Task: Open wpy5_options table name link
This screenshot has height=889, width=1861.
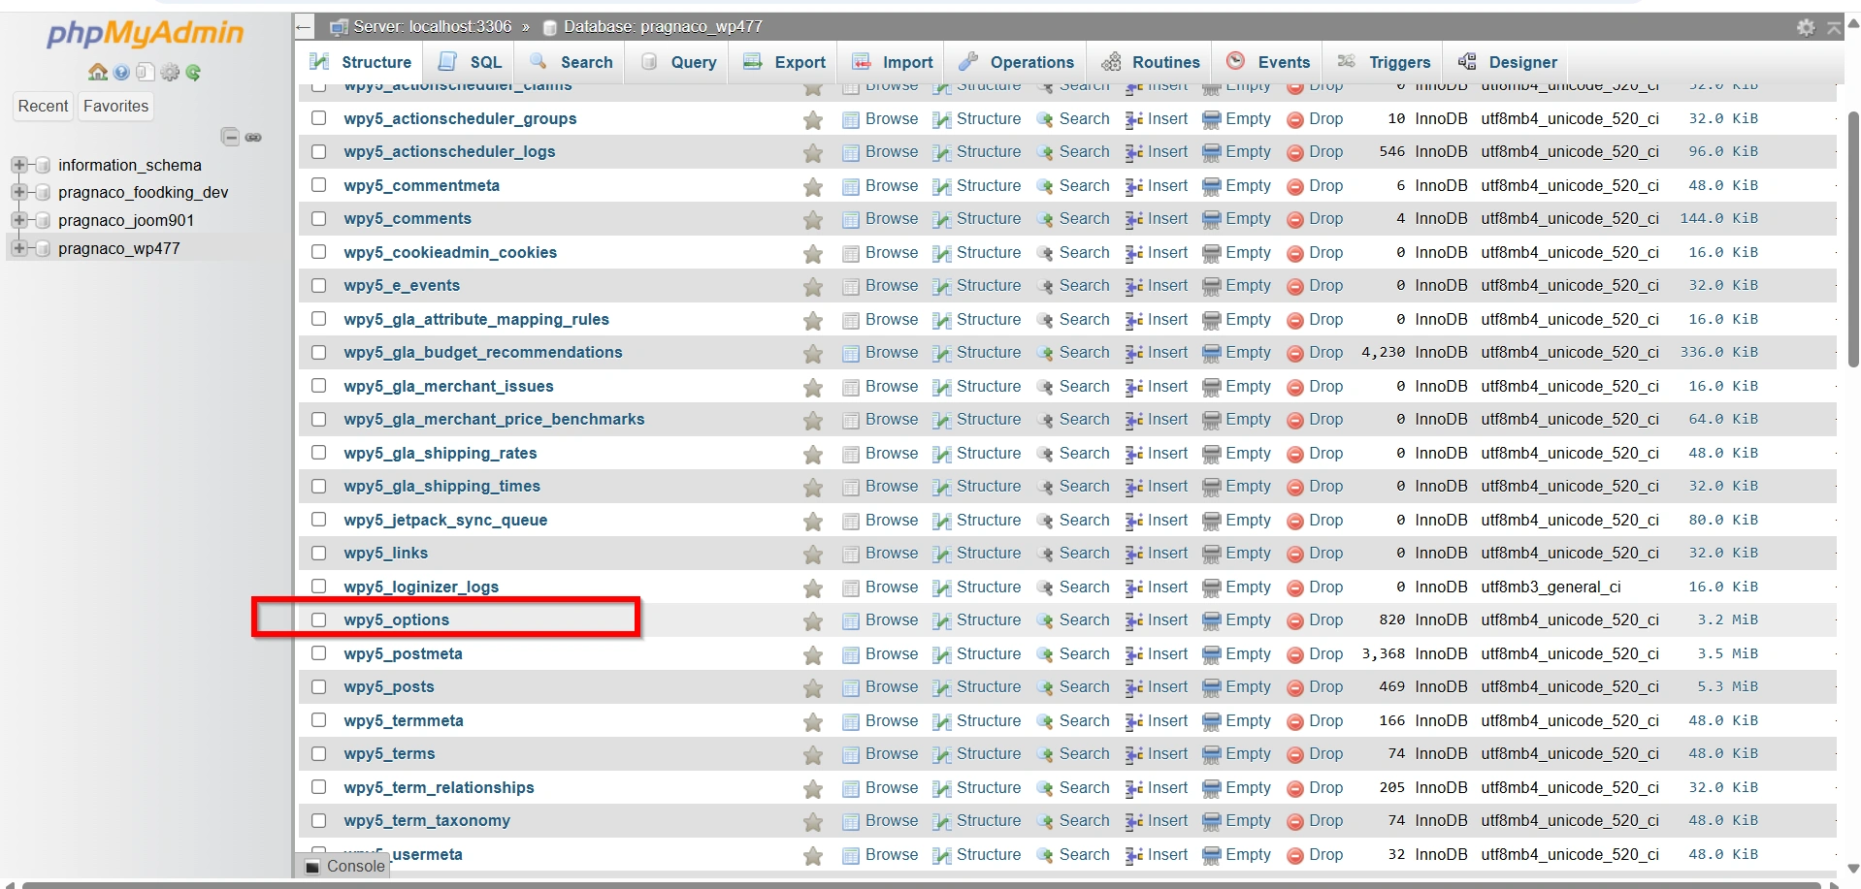Action: pyautogui.click(x=396, y=620)
